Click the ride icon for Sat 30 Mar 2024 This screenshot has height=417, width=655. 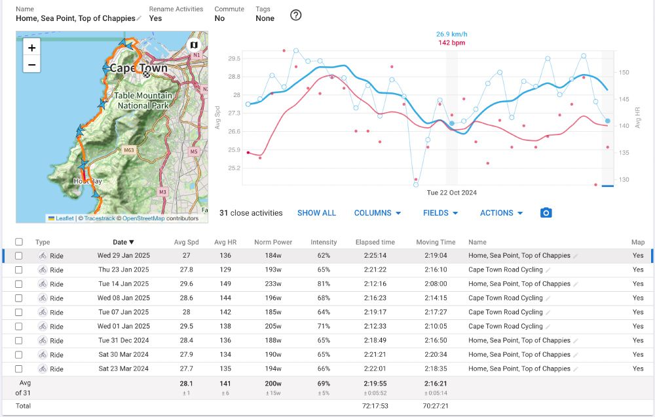pos(43,355)
